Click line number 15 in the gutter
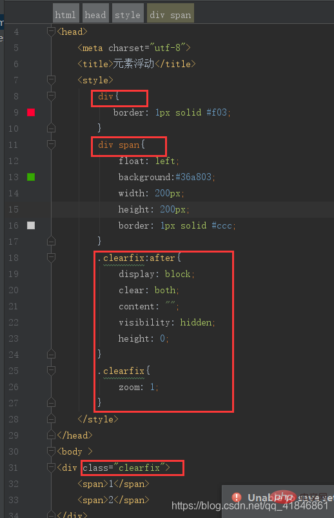This screenshot has height=518, width=334. 14,209
